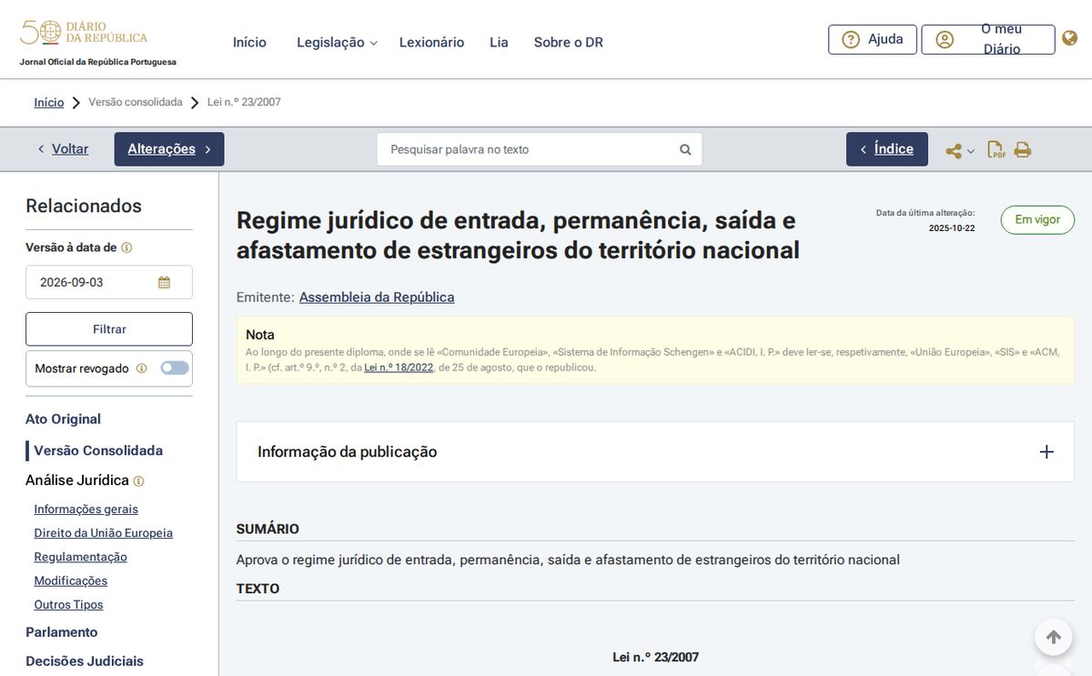This screenshot has width=1092, height=676.
Task: Click the Ajuda button
Action: pyautogui.click(x=872, y=39)
